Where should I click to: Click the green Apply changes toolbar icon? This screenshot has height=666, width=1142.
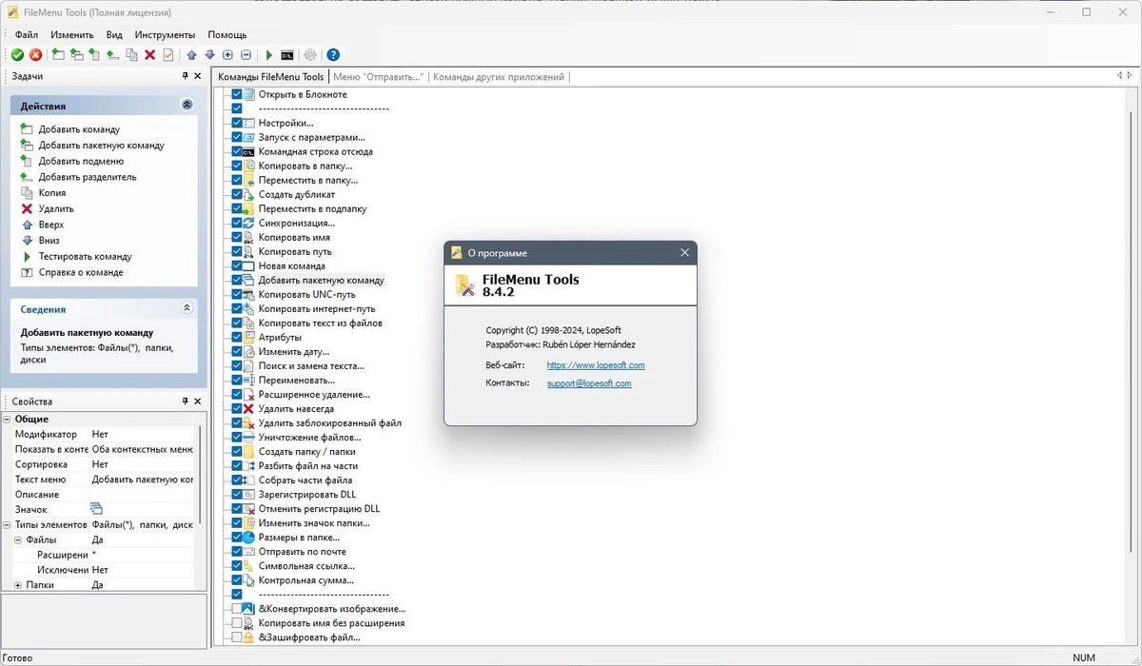pyautogui.click(x=17, y=55)
